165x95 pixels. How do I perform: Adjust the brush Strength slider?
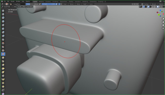coord(48,4)
